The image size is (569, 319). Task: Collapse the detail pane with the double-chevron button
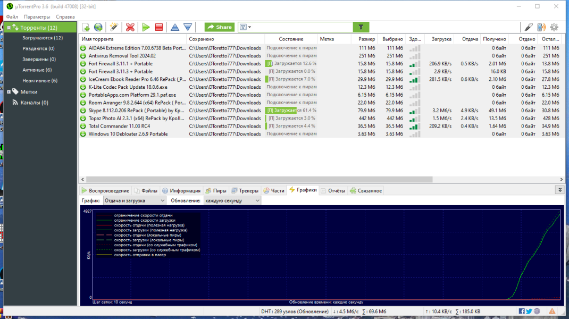point(560,190)
